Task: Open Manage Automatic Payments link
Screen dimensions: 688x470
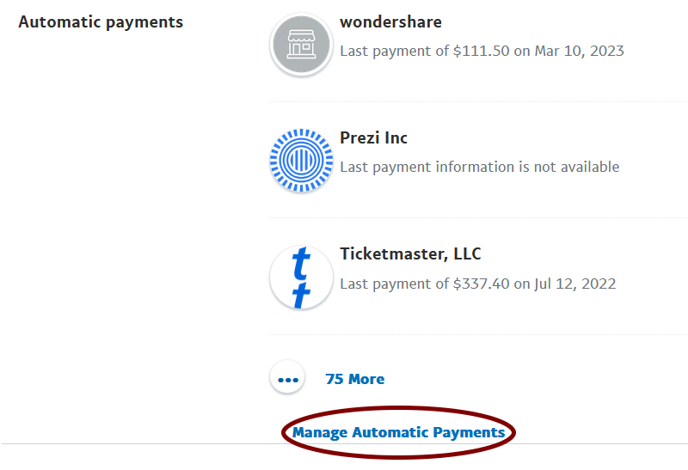Action: [x=398, y=432]
